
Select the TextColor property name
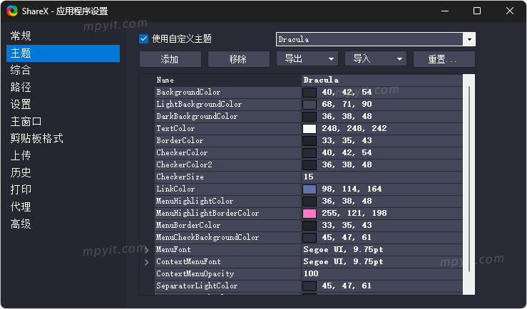(175, 128)
